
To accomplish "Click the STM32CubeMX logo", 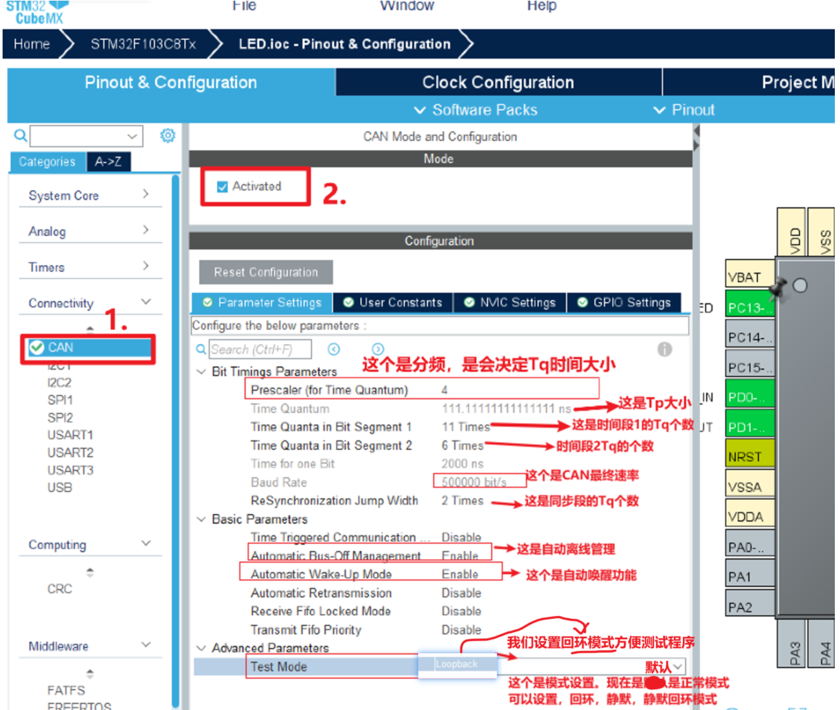I will [37, 12].
